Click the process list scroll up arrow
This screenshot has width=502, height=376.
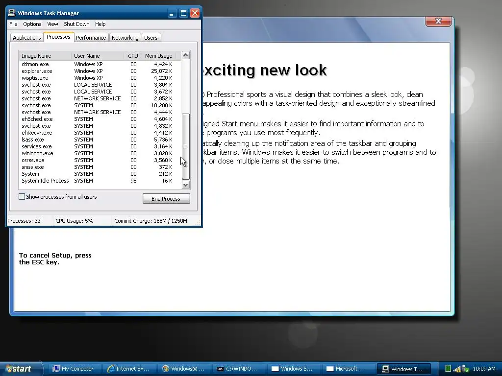coord(186,55)
